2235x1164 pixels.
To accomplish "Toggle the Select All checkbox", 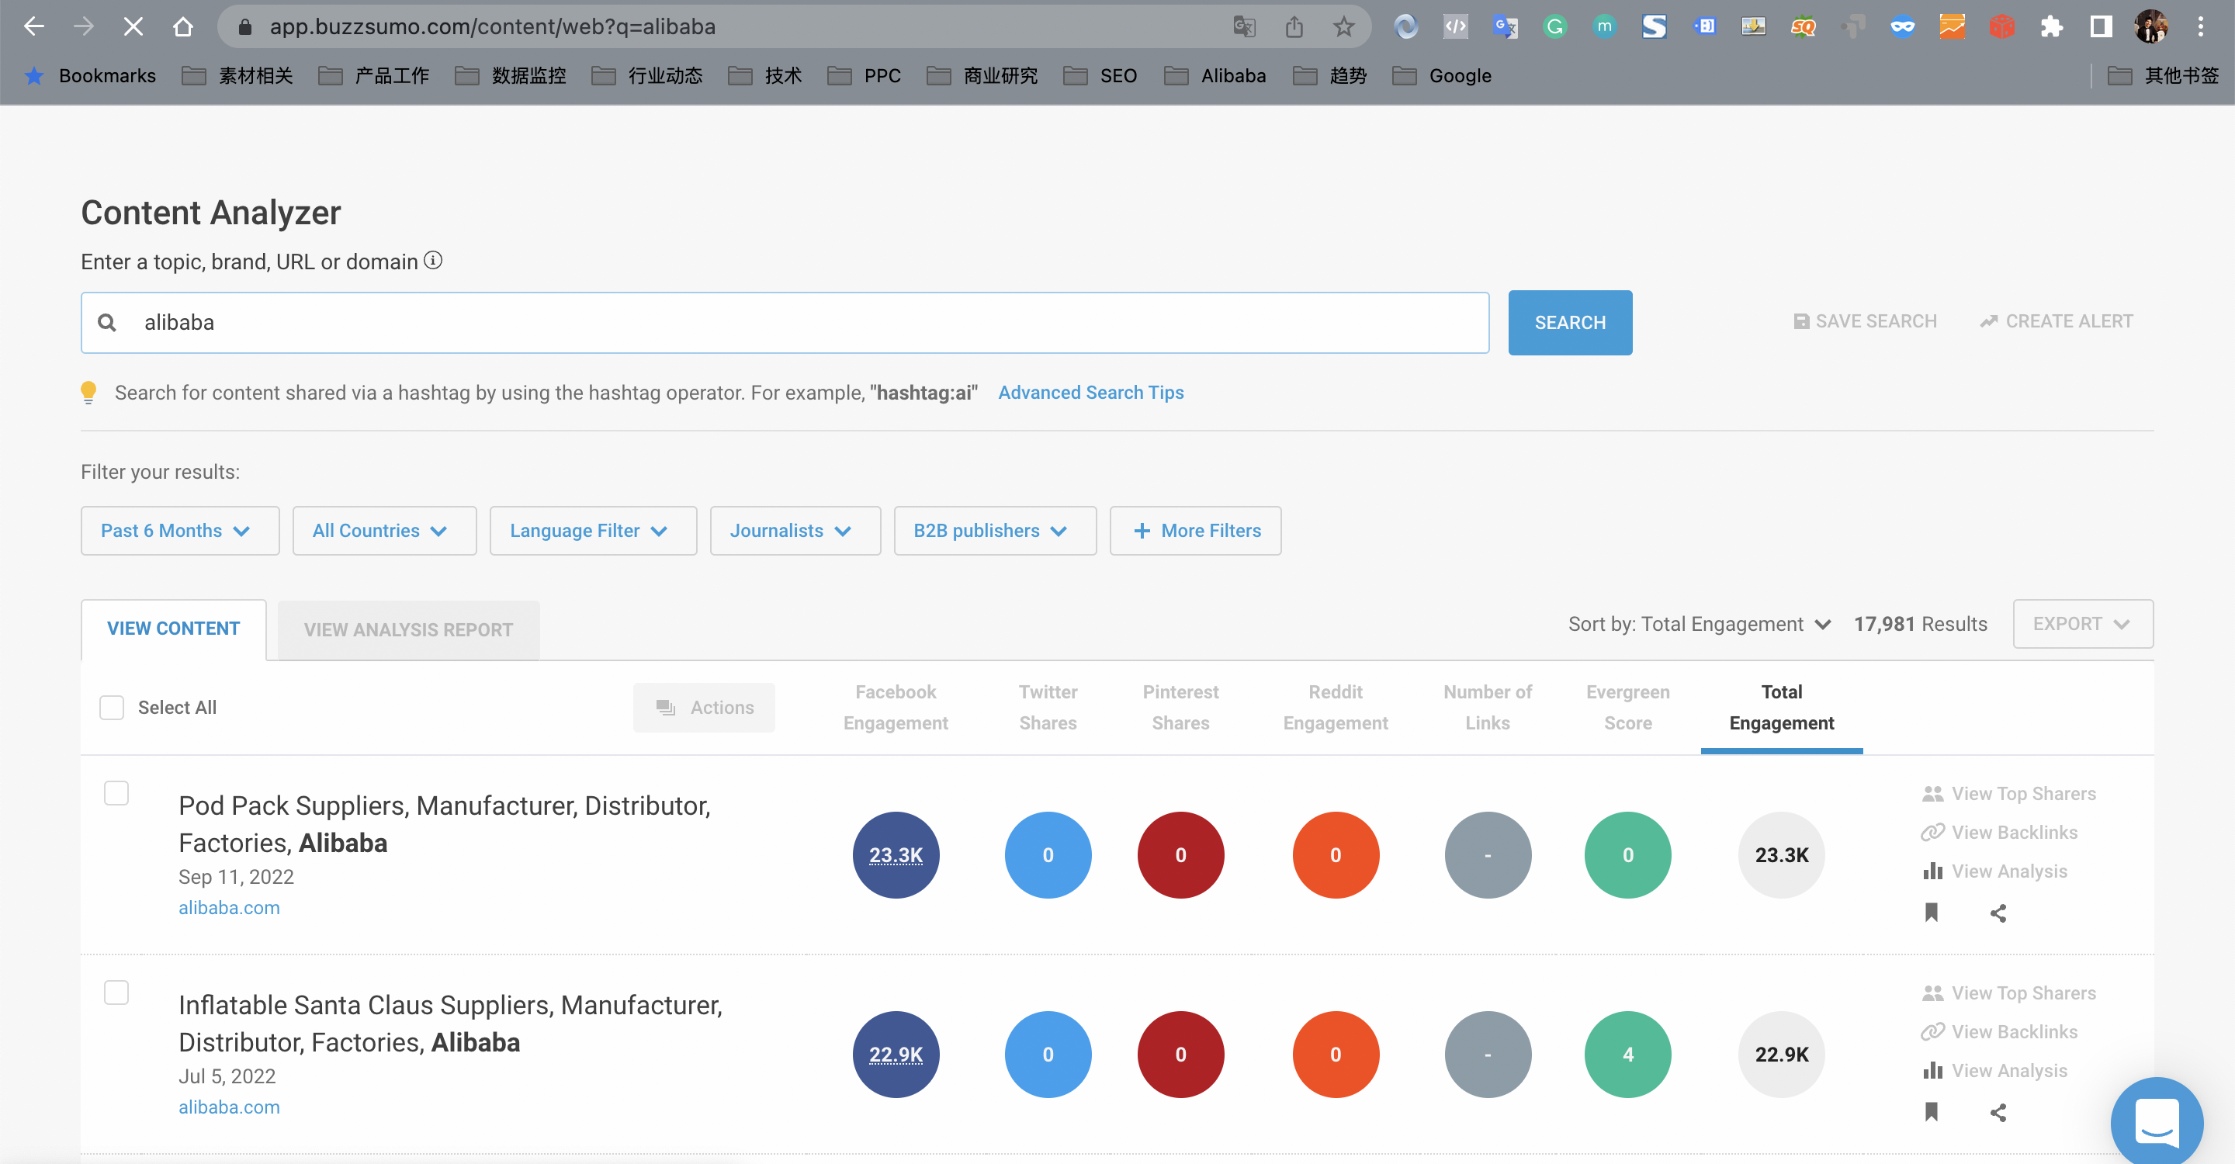I will (x=113, y=706).
